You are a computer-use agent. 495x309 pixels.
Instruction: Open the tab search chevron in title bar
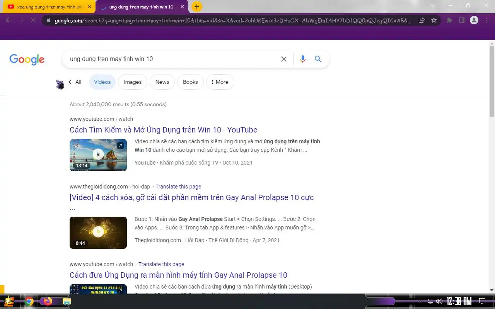point(433,5)
